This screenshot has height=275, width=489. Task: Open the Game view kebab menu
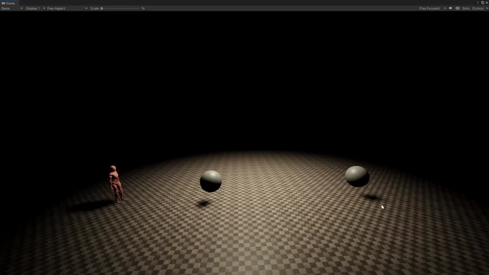[x=478, y=3]
